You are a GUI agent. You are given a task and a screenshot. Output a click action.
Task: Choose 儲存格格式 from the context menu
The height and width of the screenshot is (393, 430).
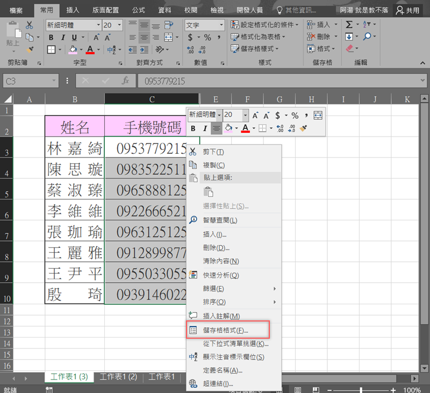point(226,330)
